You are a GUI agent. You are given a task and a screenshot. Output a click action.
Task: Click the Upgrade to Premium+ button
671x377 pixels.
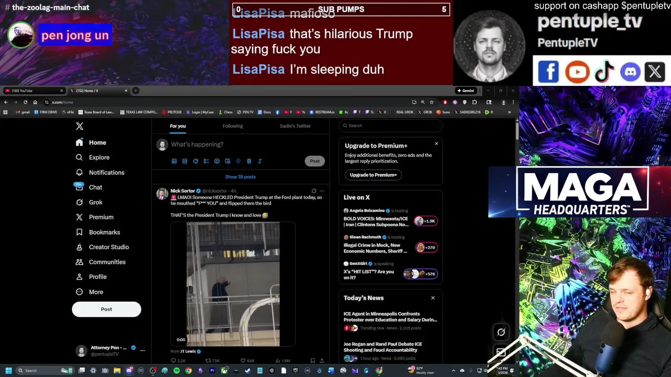[x=373, y=175]
